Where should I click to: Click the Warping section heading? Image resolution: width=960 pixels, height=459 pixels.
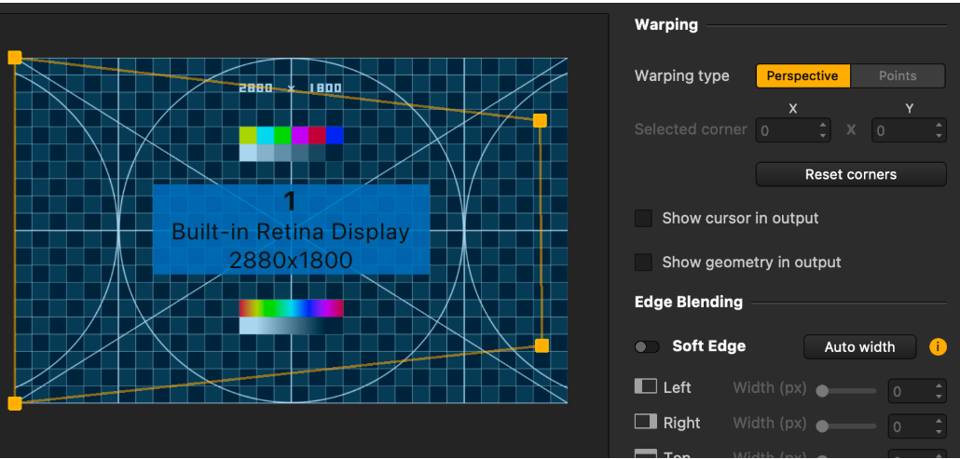click(666, 25)
